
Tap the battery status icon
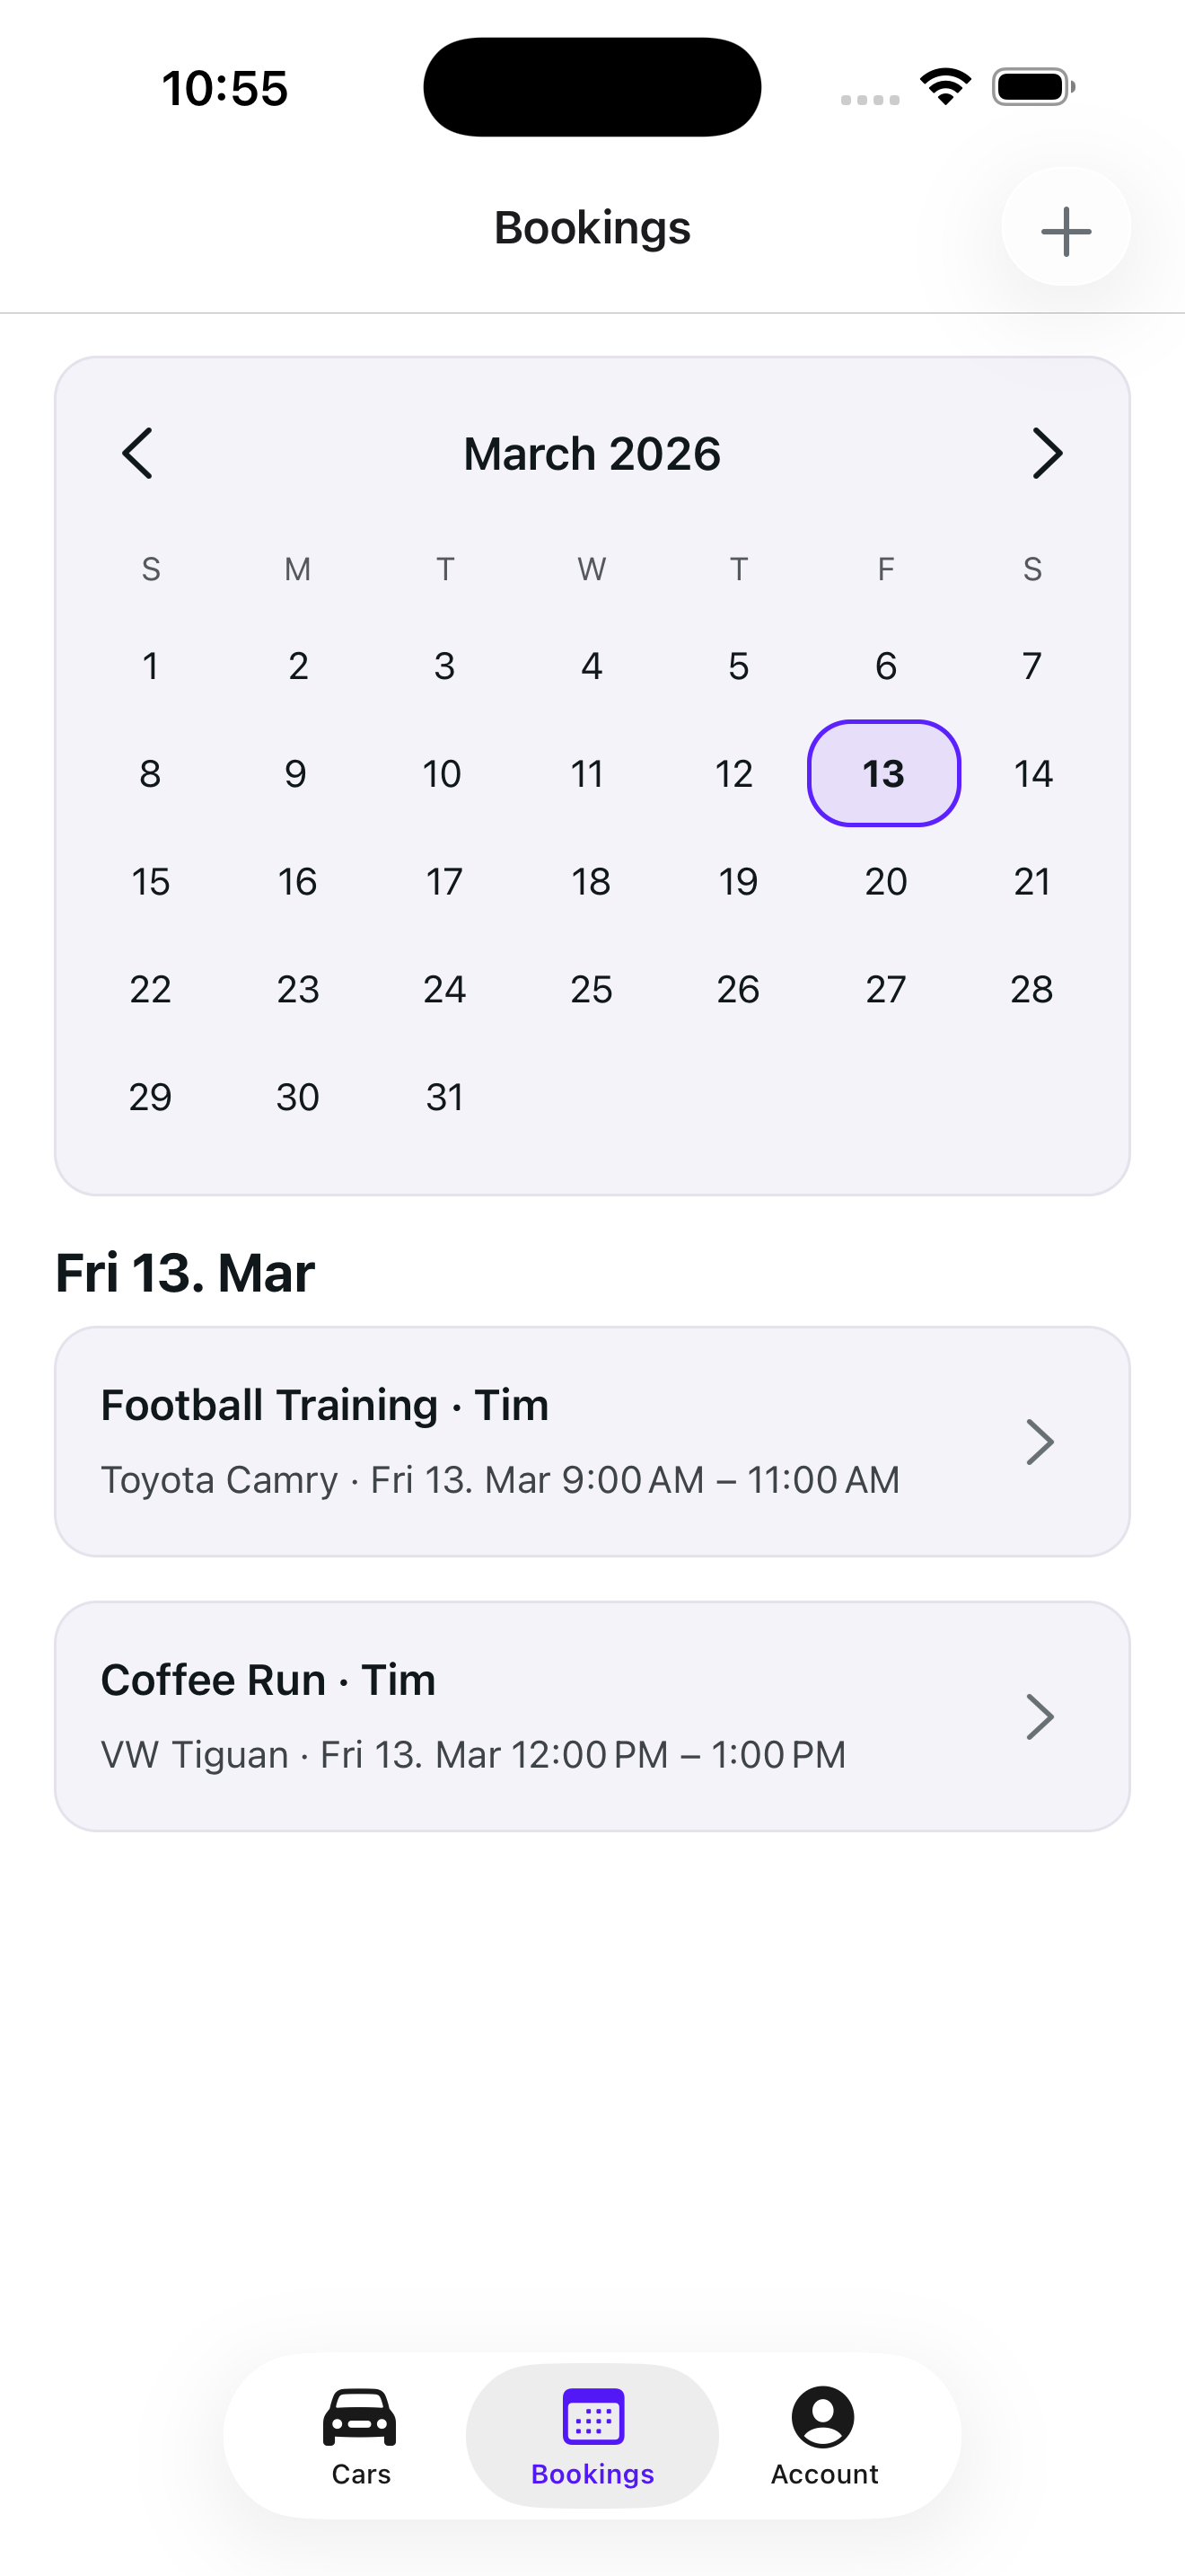(1033, 87)
